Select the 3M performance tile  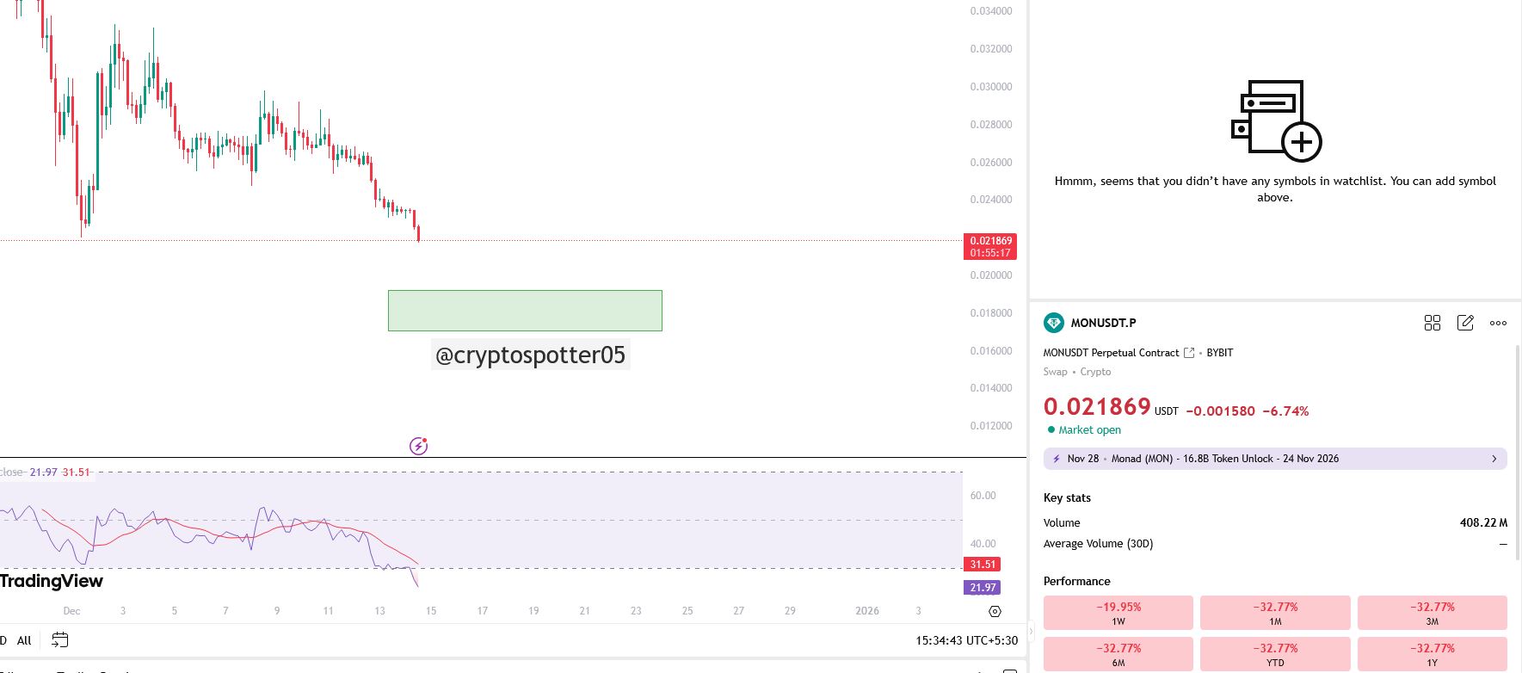1433,613
